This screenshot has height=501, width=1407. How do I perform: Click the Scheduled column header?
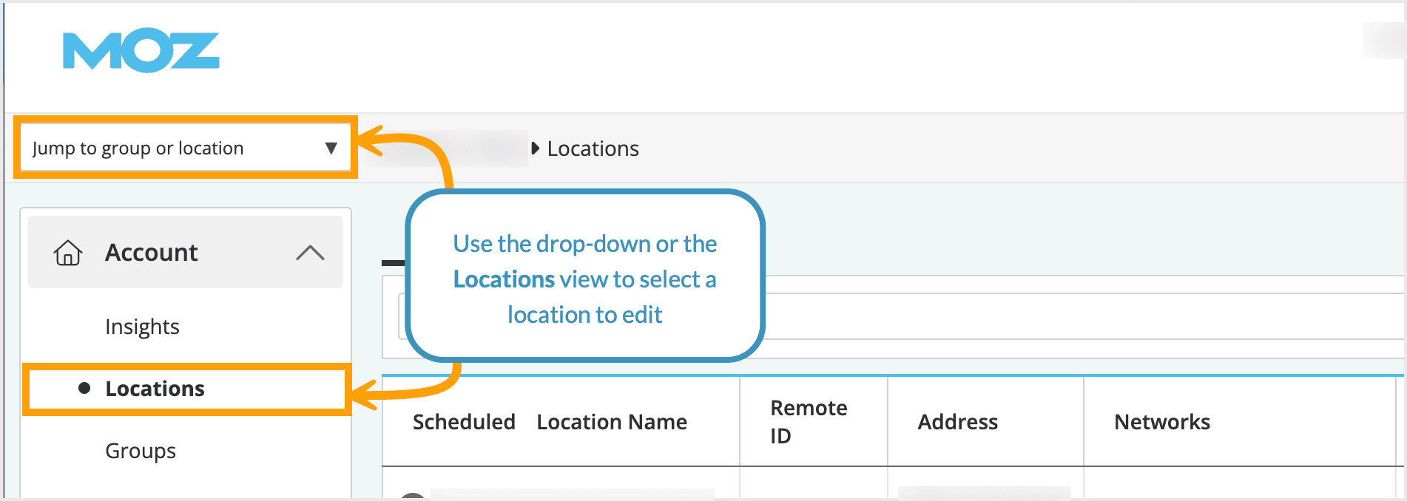pyautogui.click(x=464, y=422)
